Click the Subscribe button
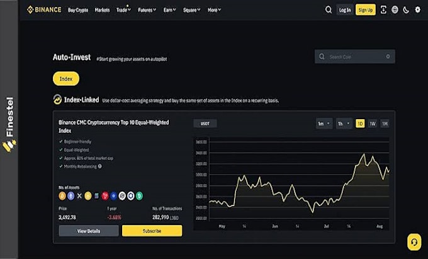The width and height of the screenshot is (428, 259). [x=152, y=231]
